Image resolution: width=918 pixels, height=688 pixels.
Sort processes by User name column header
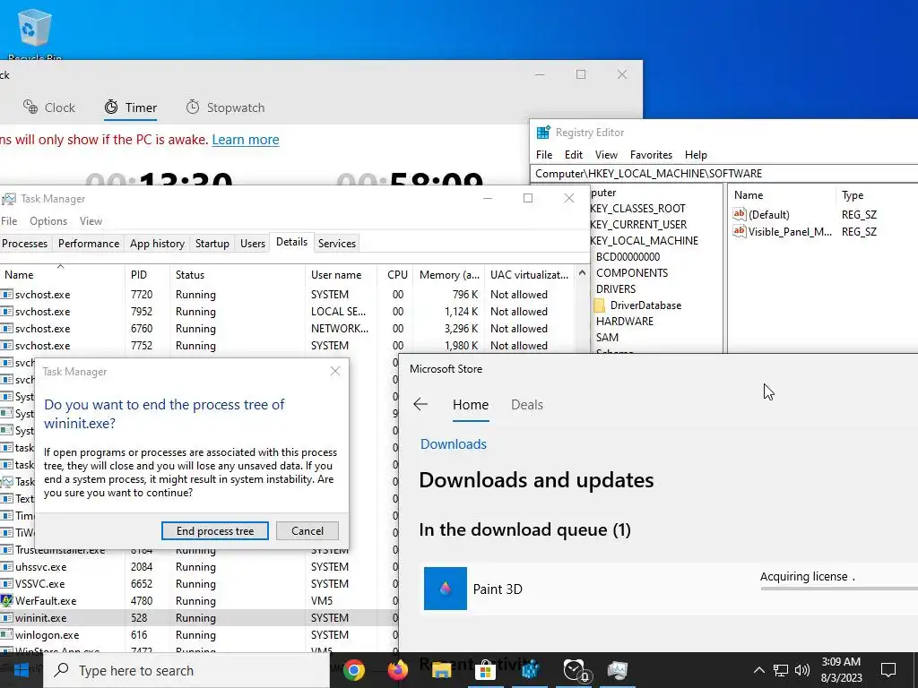point(341,274)
